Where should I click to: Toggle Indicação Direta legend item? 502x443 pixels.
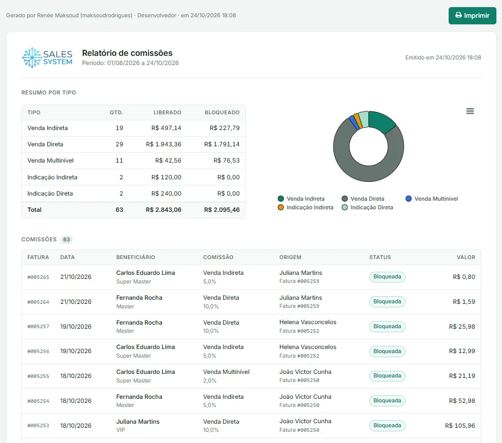coord(367,207)
